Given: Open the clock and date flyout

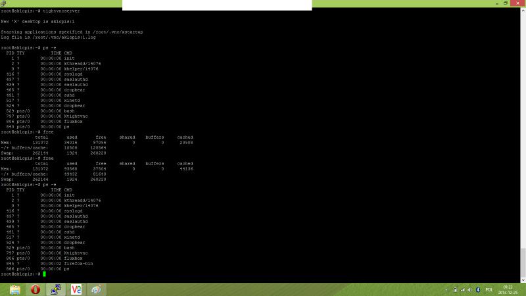Looking at the screenshot, I should coord(508,289).
